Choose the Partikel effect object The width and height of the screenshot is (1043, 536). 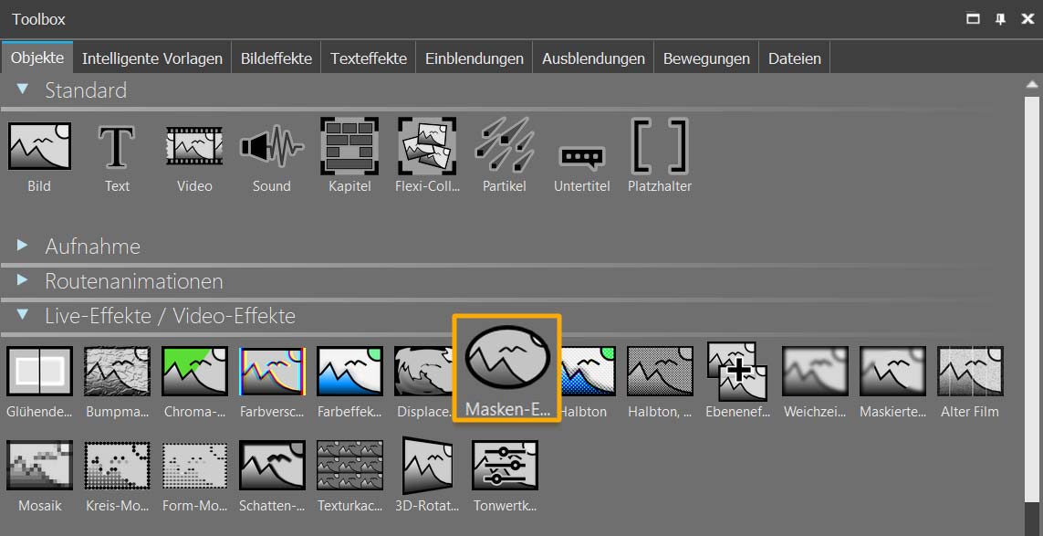(505, 147)
